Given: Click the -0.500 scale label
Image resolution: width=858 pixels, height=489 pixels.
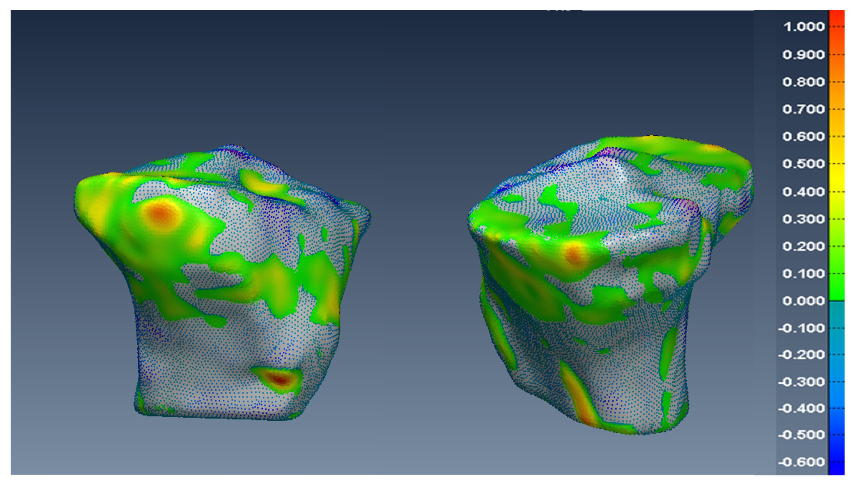Looking at the screenshot, I should point(802,435).
